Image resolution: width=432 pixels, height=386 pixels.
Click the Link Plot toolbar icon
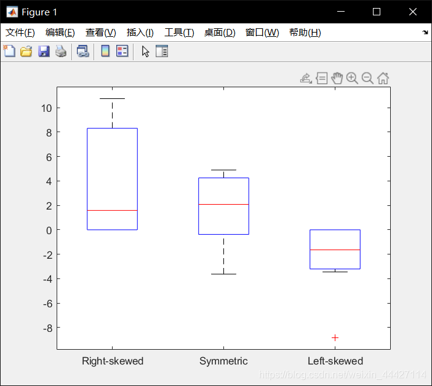[x=83, y=52]
